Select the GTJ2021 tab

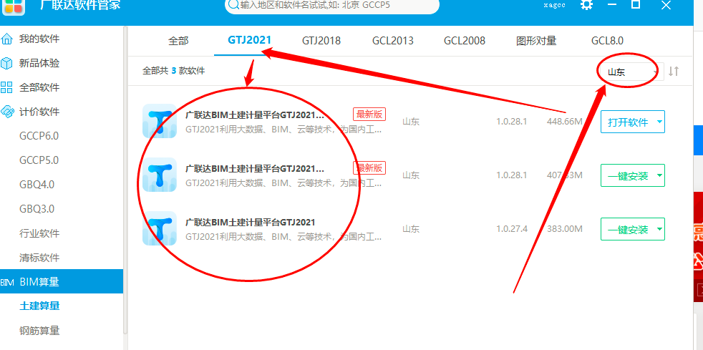pos(250,40)
